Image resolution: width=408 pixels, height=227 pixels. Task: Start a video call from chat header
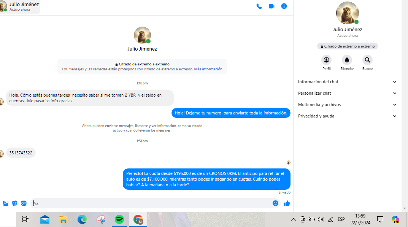tap(271, 6)
